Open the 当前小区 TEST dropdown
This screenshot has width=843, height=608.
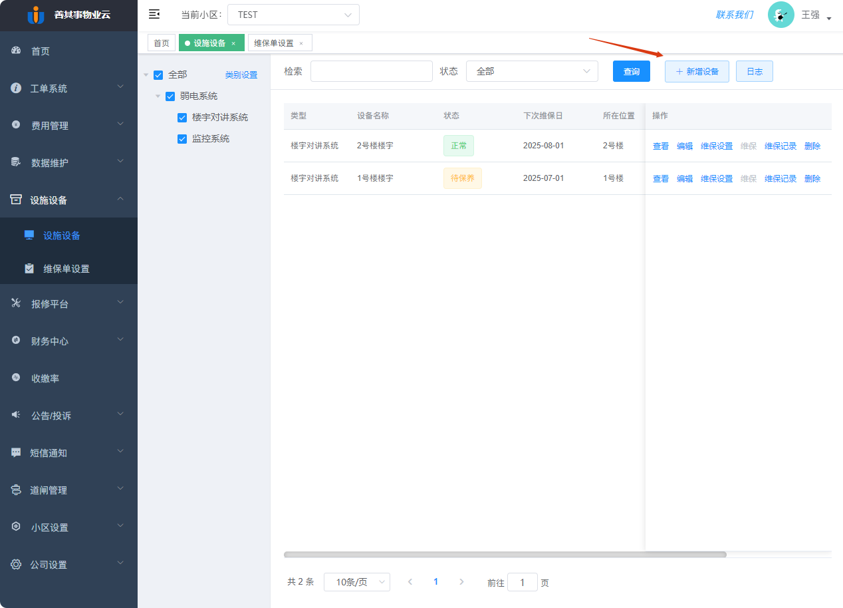(x=293, y=14)
